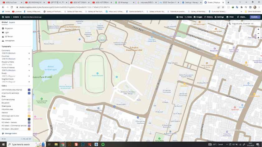Open the Atmosphere settings
262x147 pixels.
point(8,41)
